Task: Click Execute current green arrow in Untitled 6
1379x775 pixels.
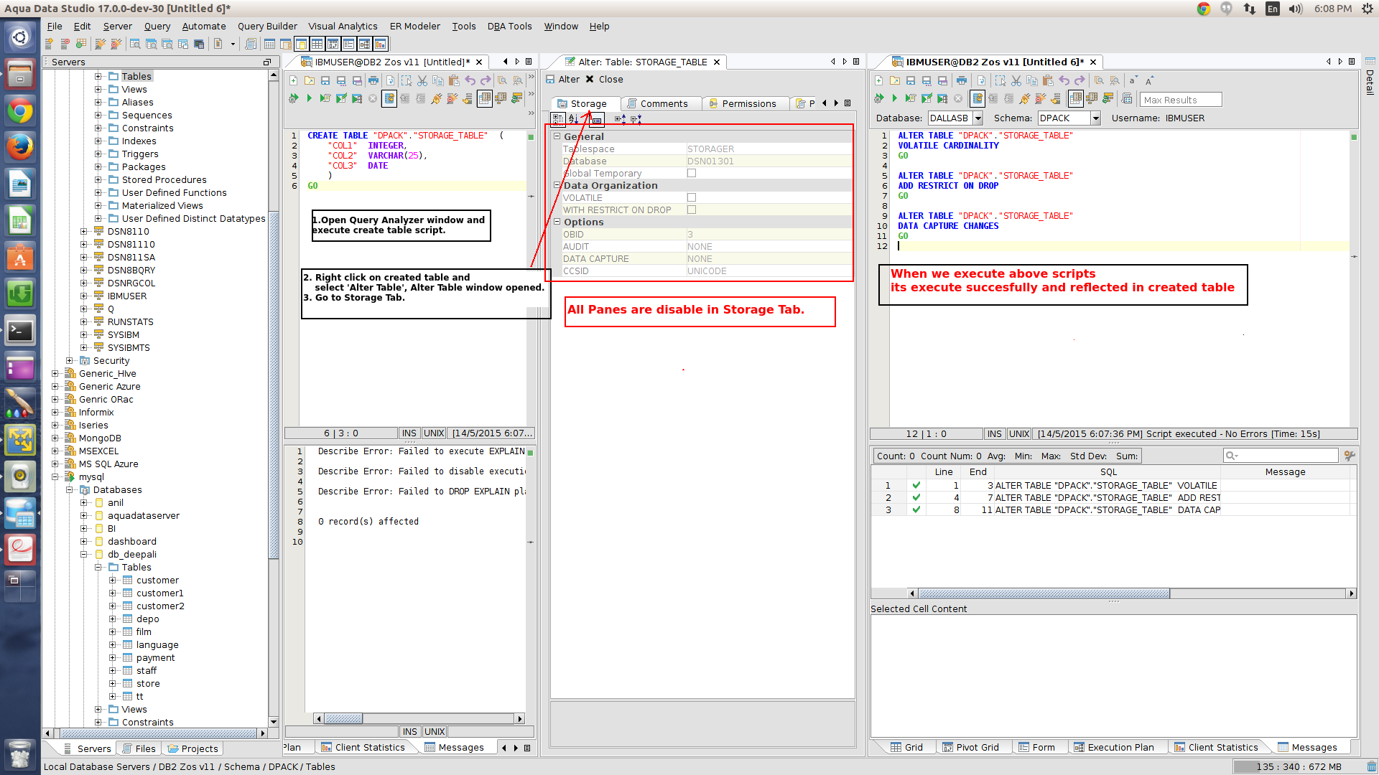Action: (895, 98)
